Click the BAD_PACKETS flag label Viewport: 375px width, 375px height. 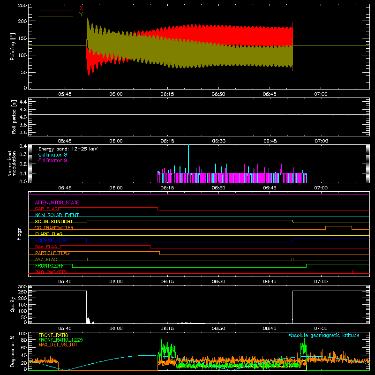(x=51, y=272)
